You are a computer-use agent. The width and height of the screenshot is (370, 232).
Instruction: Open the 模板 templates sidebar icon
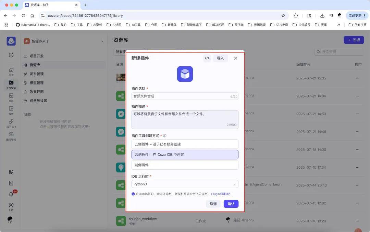pyautogui.click(x=11, y=110)
